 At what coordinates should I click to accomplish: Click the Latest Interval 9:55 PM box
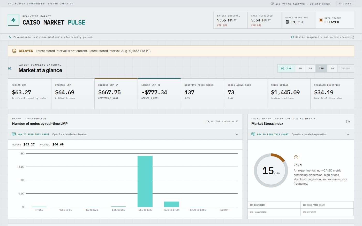point(230,20)
